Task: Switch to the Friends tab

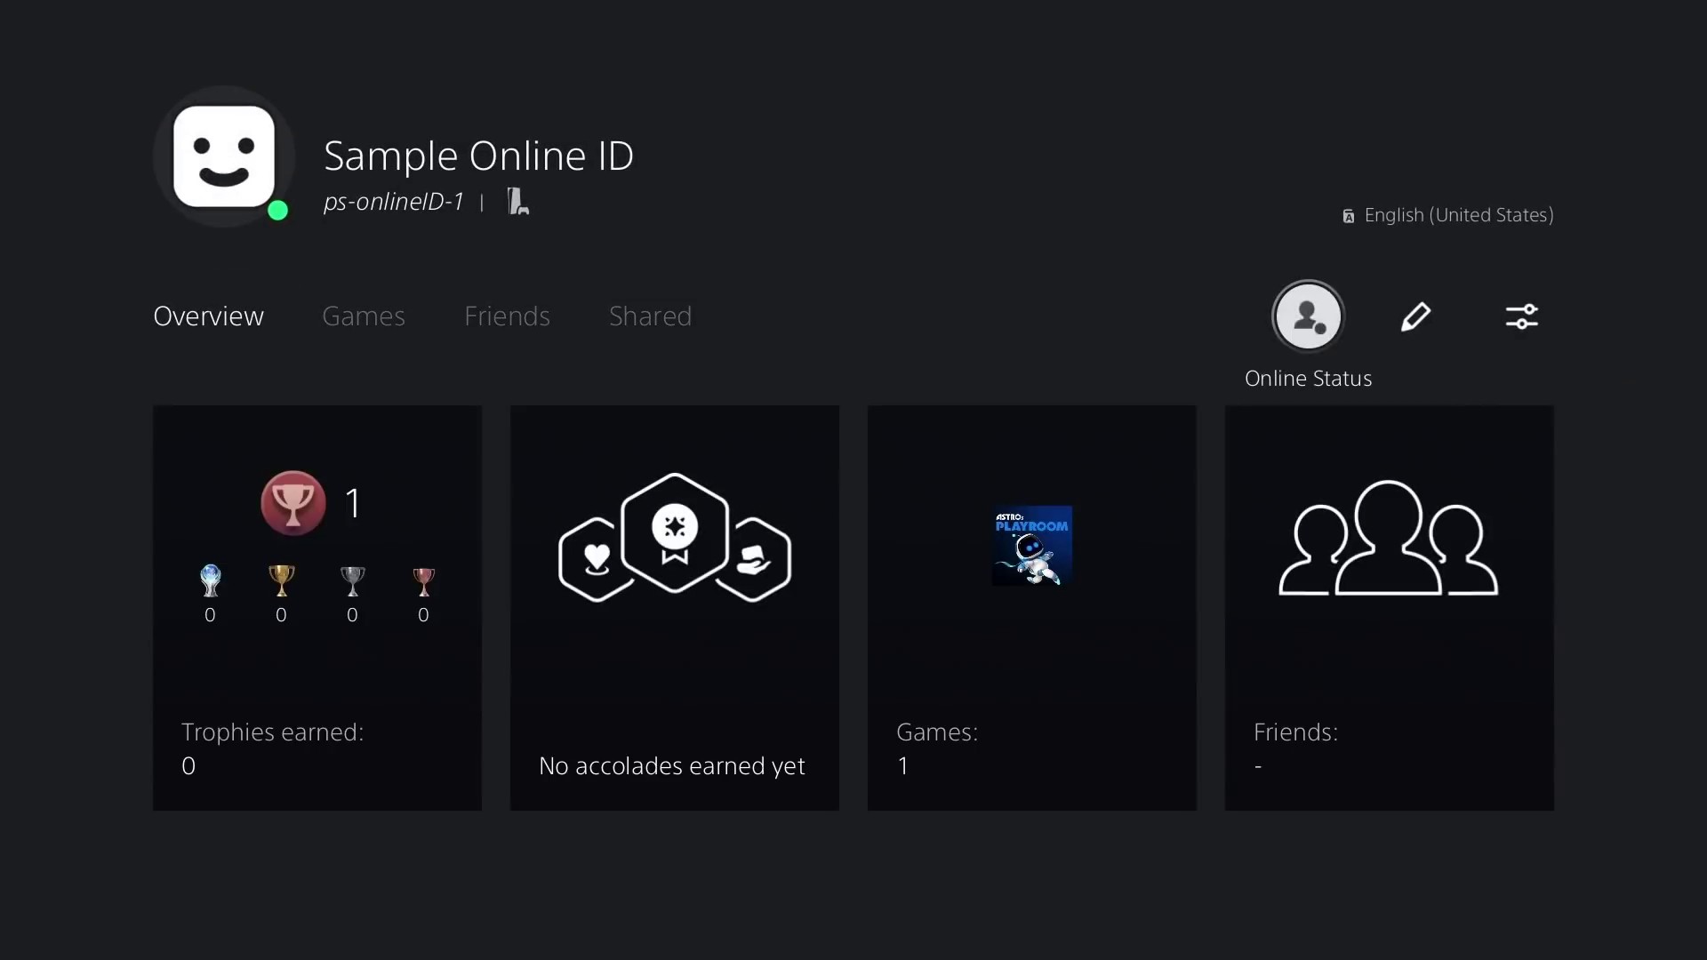Action: pos(507,316)
